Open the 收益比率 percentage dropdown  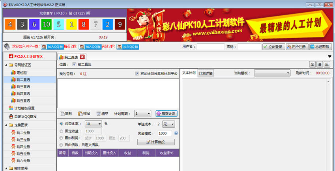pyautogui.click(x=94, y=124)
